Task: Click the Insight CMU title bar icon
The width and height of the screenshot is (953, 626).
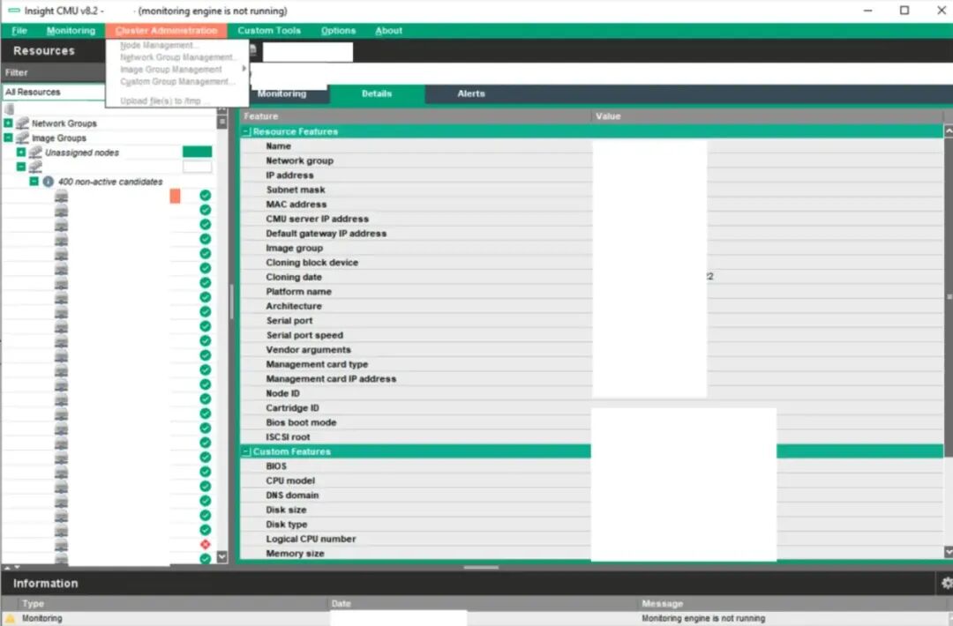Action: pos(13,11)
